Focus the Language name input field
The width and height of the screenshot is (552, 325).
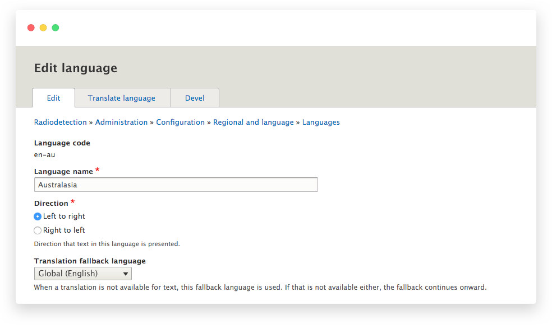pyautogui.click(x=176, y=185)
